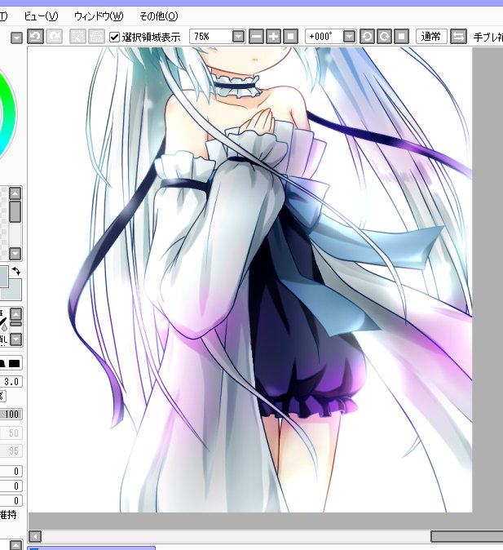Click the scroll up arrow at panel bottom
Viewport: 503px width, 550px height.
coord(15,545)
